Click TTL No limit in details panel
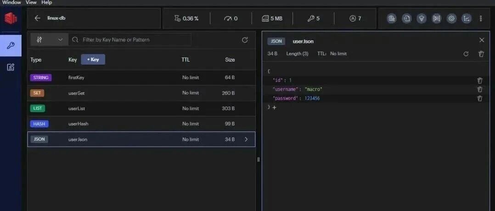This screenshot has width=495, height=211. pos(332,54)
